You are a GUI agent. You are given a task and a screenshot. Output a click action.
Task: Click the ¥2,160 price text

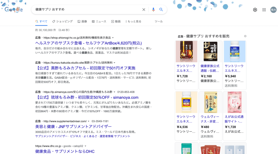tap(206, 76)
